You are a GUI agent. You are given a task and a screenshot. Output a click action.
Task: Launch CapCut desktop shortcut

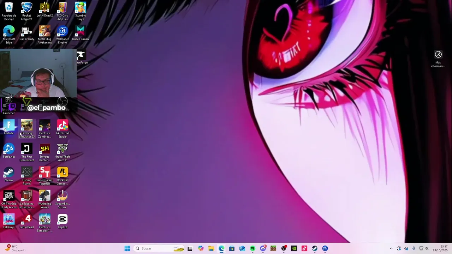coord(63,222)
